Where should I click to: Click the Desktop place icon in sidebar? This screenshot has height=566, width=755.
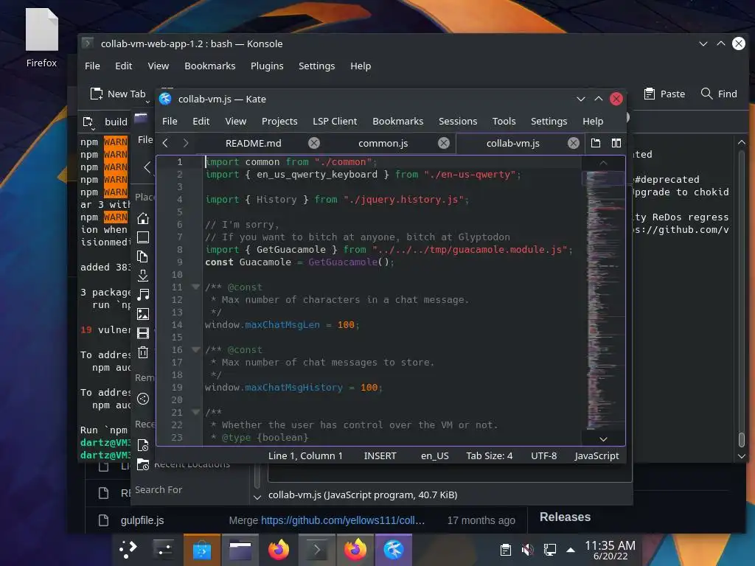click(x=143, y=237)
